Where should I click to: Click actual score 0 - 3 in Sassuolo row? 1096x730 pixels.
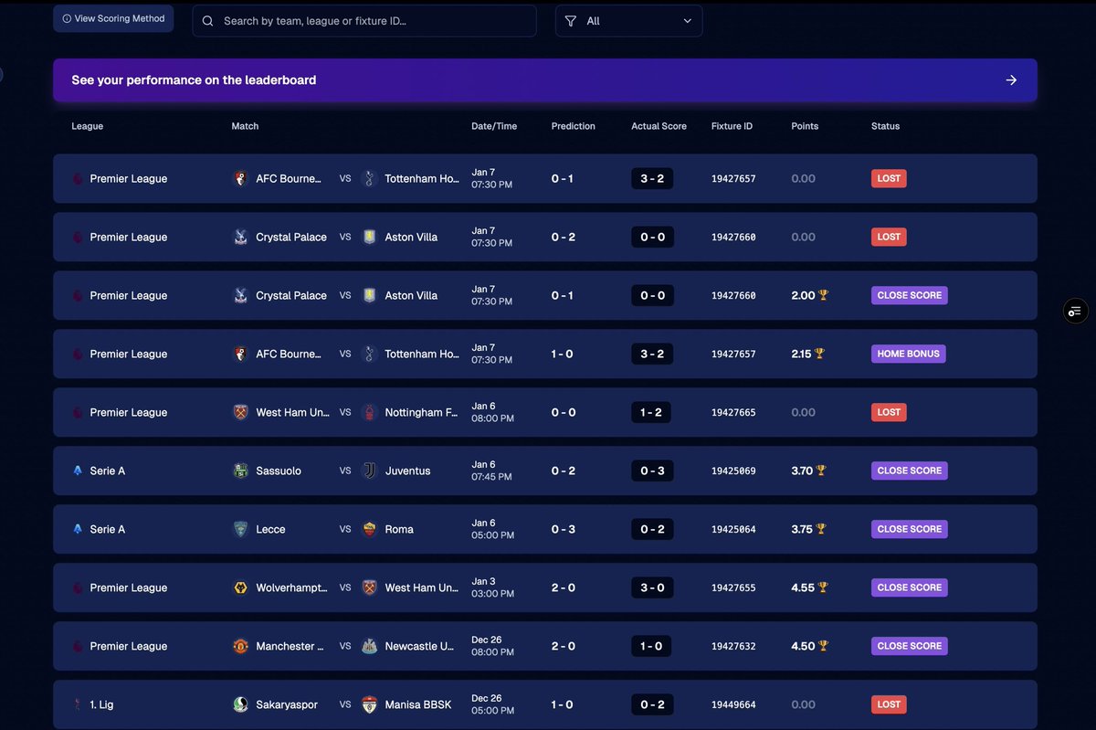[x=652, y=471]
